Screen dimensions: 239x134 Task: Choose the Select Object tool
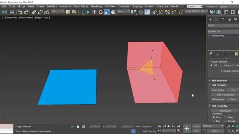pos(68,12)
